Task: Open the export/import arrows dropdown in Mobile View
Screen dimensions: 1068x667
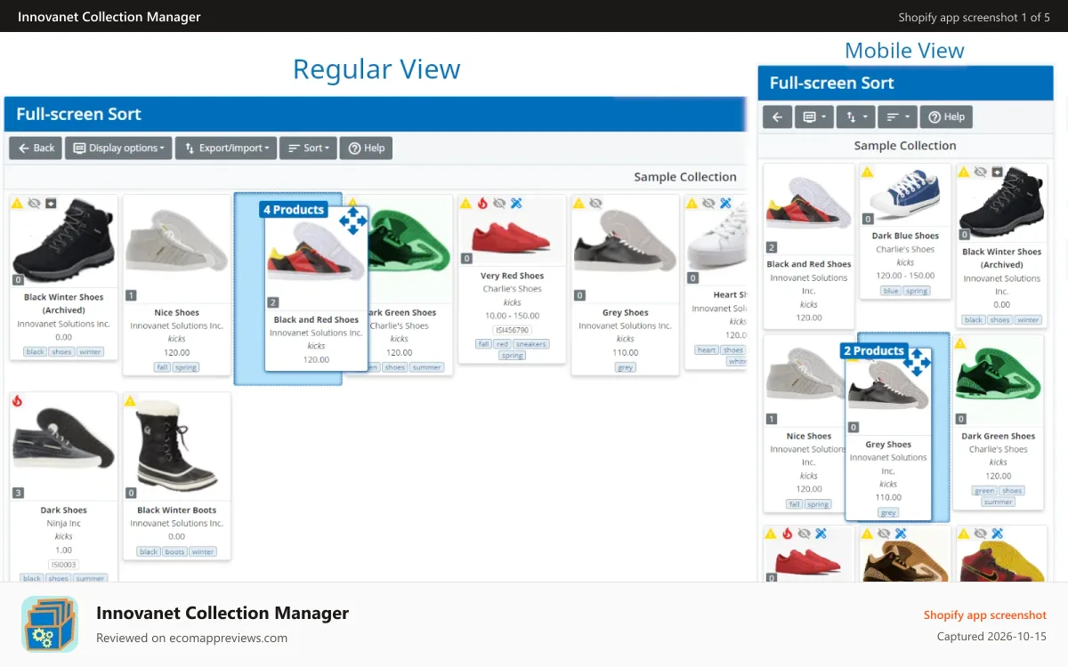Action: point(856,117)
